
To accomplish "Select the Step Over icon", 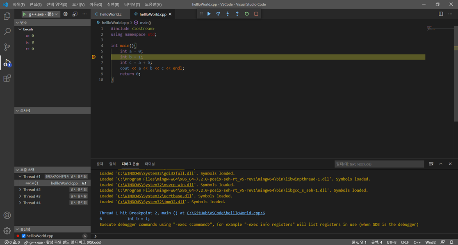I will pos(219,14).
